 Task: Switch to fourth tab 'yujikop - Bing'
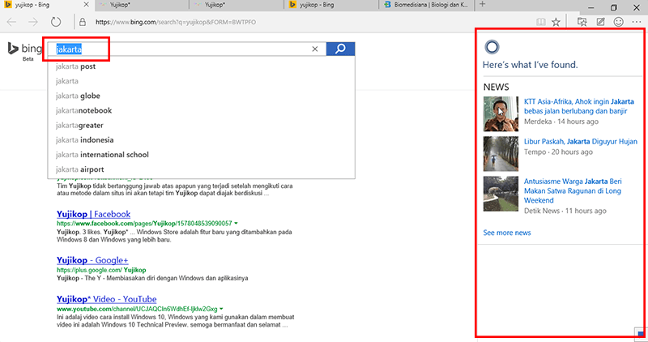pos(331,5)
